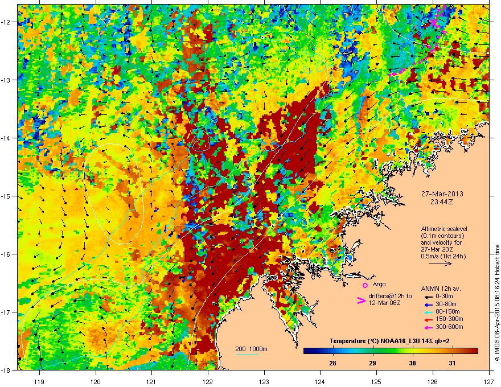The width and height of the screenshot is (501, 387).
Task: Select the red 150-300m arrow legend symbol
Action: [428, 319]
